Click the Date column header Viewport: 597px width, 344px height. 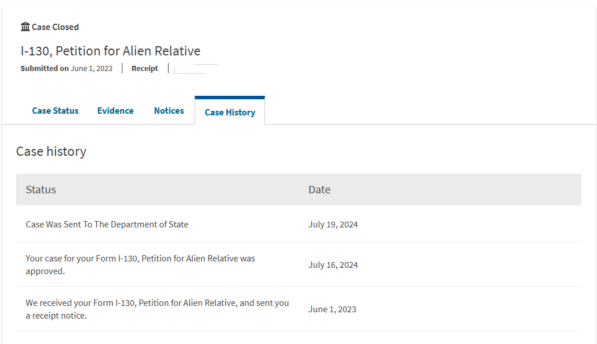click(319, 189)
